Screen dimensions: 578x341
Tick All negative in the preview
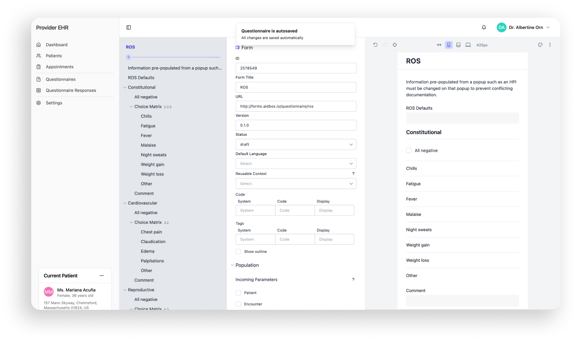pyautogui.click(x=409, y=150)
